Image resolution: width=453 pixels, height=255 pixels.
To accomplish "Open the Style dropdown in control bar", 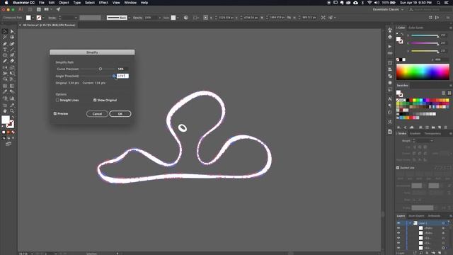I will [178, 18].
